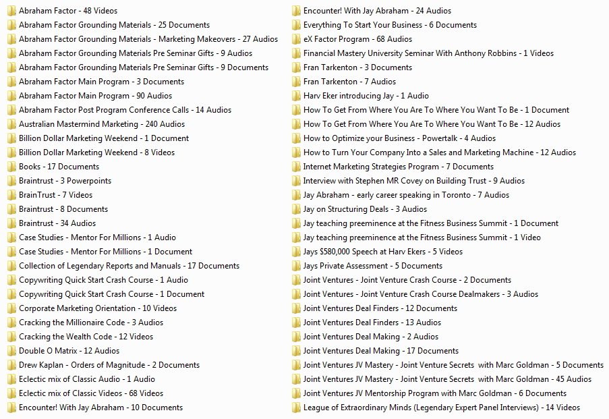Click folder icon for Corporate Marketing Orientation - 10 Videos
The width and height of the screenshot is (609, 419).
[11, 308]
